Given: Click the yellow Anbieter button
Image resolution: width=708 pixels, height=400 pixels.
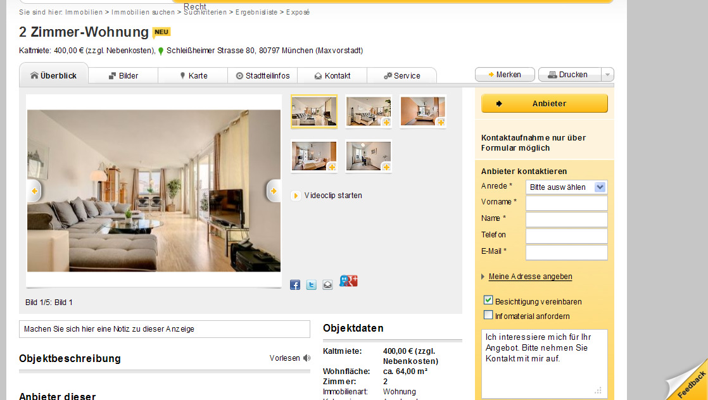Looking at the screenshot, I should (545, 103).
